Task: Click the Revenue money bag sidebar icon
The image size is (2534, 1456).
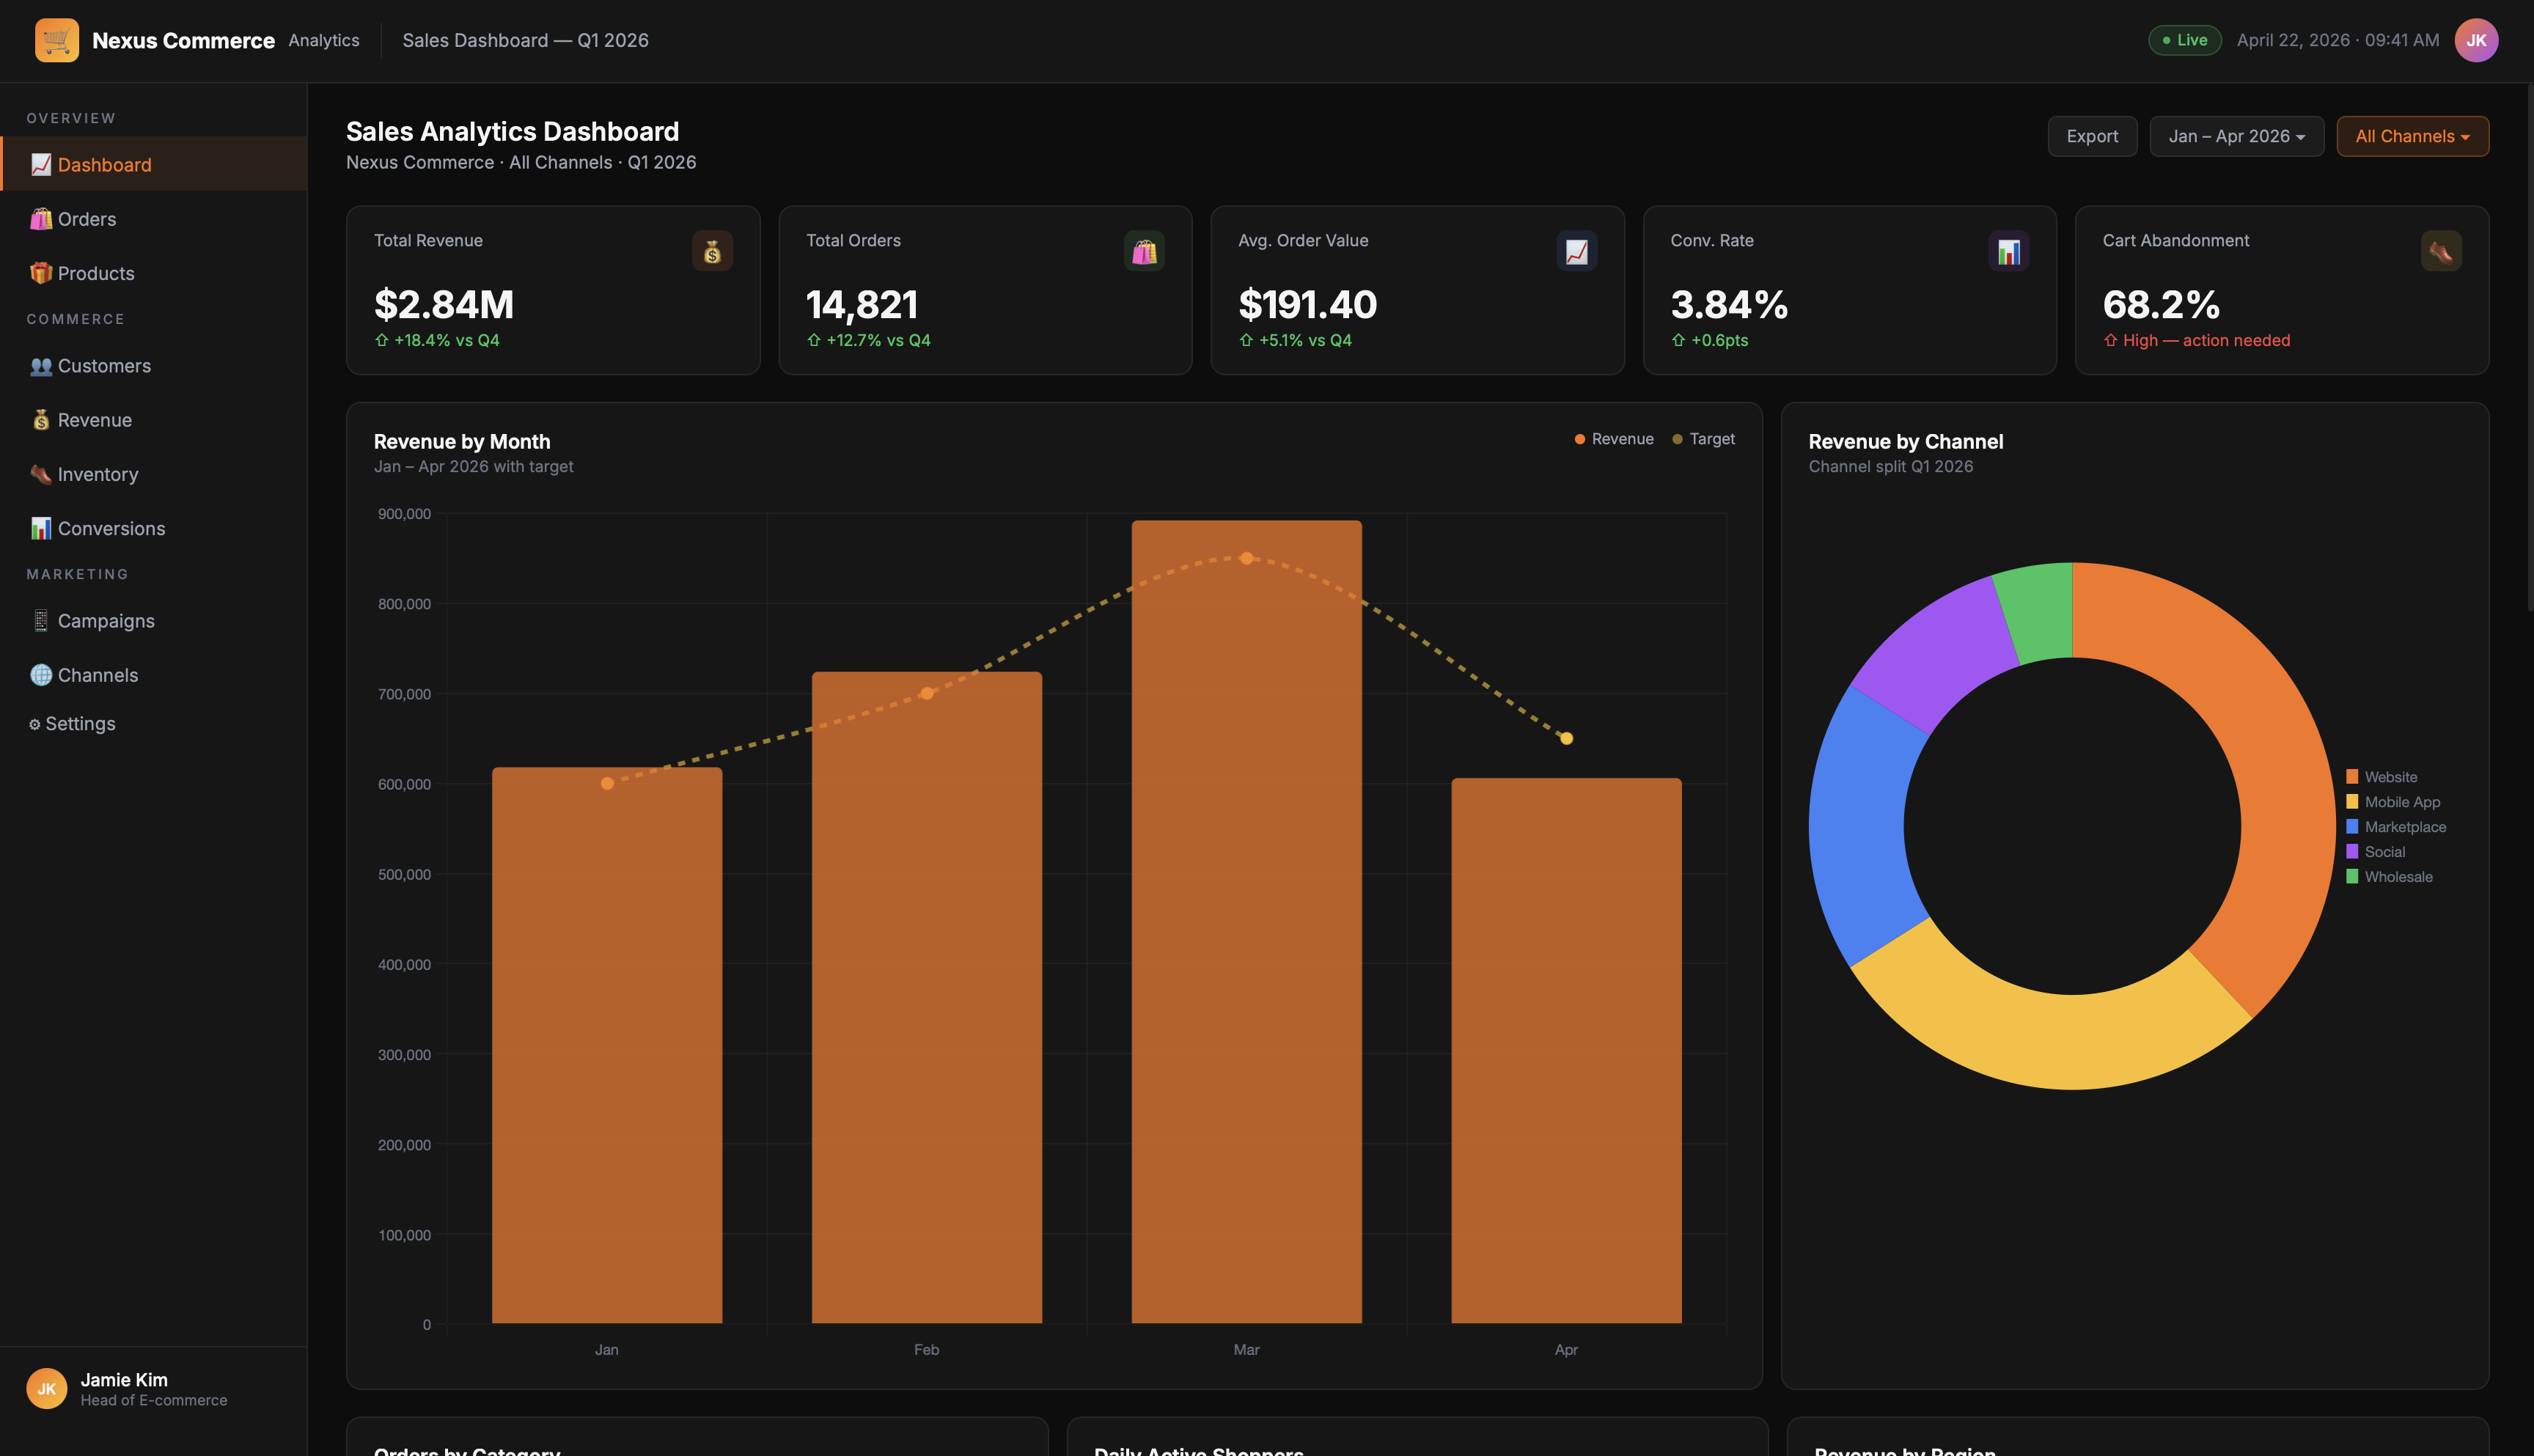Action: coord(41,420)
